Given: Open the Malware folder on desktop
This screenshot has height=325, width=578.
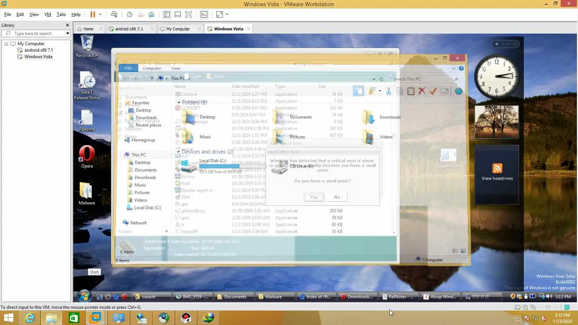Looking at the screenshot, I should (x=87, y=193).
